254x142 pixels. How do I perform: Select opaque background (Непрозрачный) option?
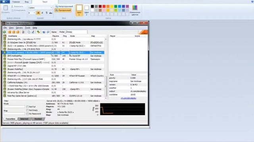click(64, 6)
